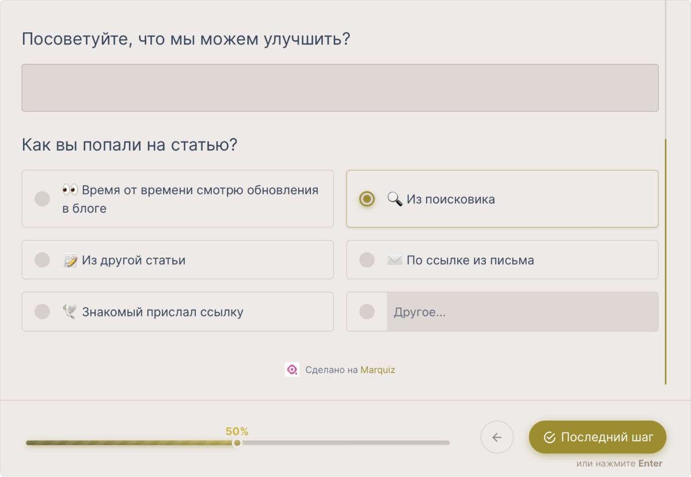Select radio for По ссылке из письма
Image resolution: width=691 pixels, height=477 pixels.
(x=367, y=260)
